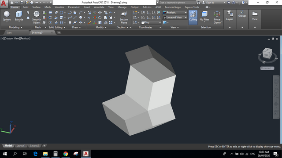Image resolution: width=282 pixels, height=158 pixels.
Task: Click the Undo arrow icon
Action: 37,3
